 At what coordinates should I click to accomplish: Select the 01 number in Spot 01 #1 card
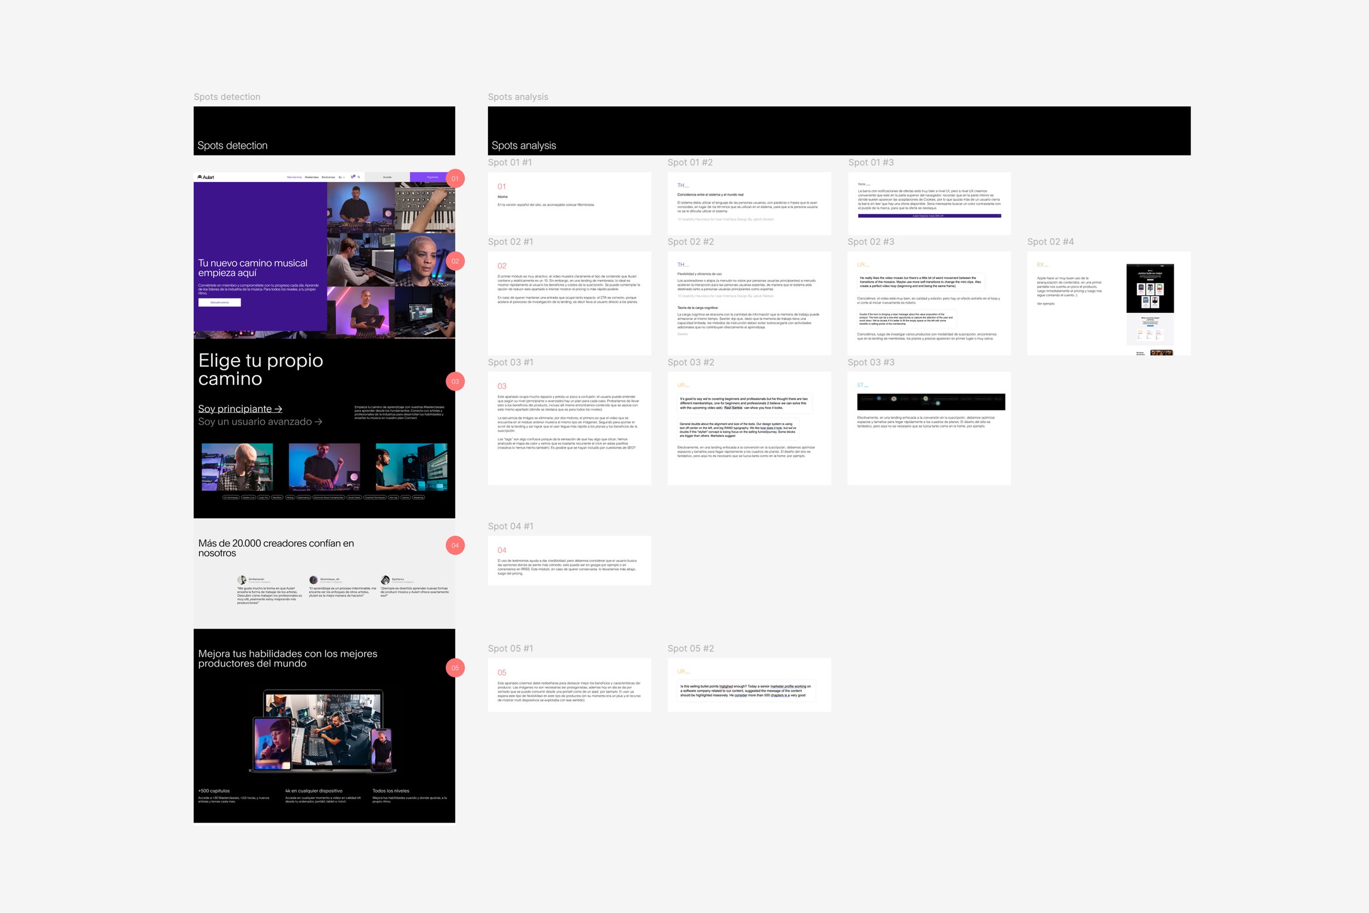click(502, 186)
